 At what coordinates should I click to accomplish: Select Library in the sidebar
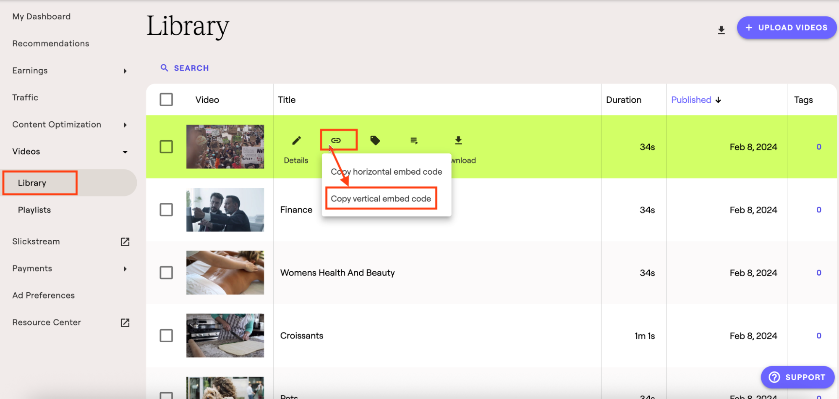tap(32, 183)
